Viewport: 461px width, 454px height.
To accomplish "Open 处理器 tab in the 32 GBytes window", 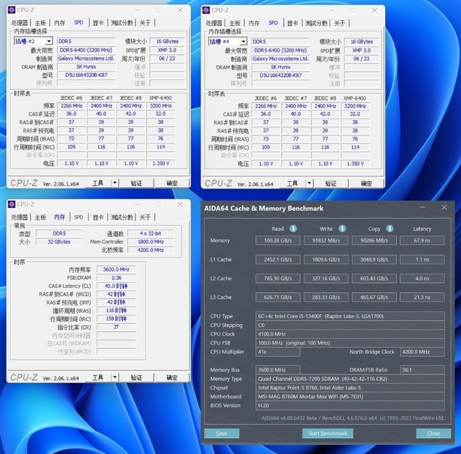I will (20, 217).
